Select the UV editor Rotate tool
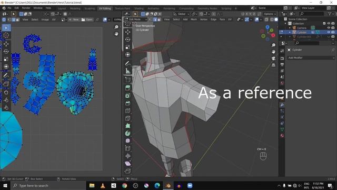 6,51
